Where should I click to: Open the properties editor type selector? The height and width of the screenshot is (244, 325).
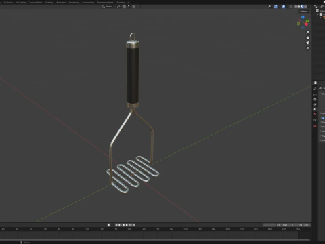pyautogui.click(x=316, y=83)
